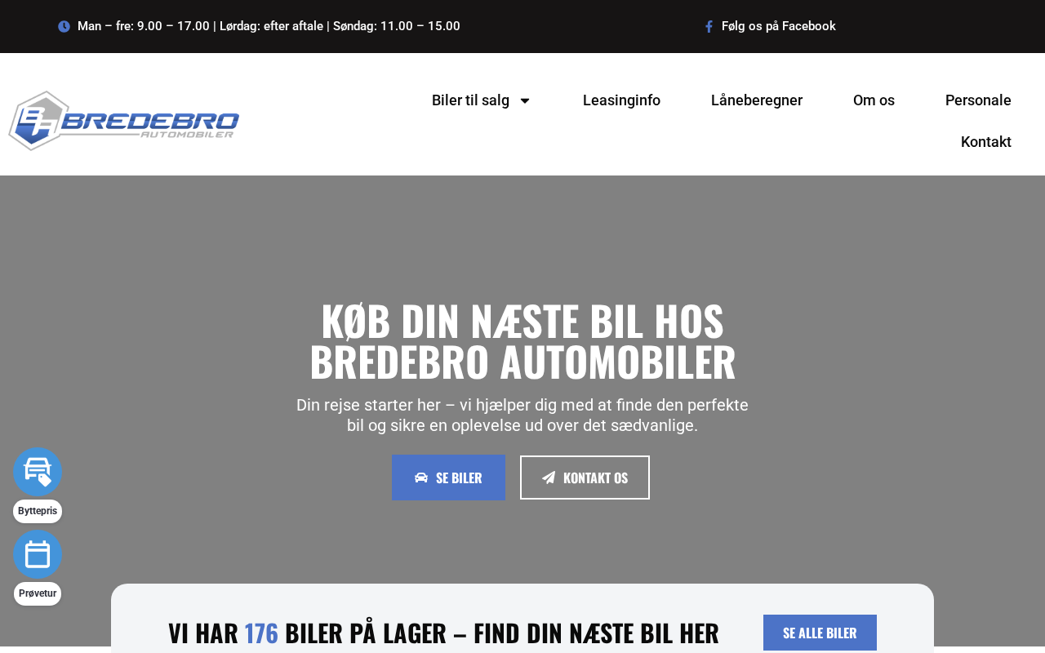Open the Bredebro Automobiler logo homepage
The height and width of the screenshot is (653, 1045).
coord(124,121)
